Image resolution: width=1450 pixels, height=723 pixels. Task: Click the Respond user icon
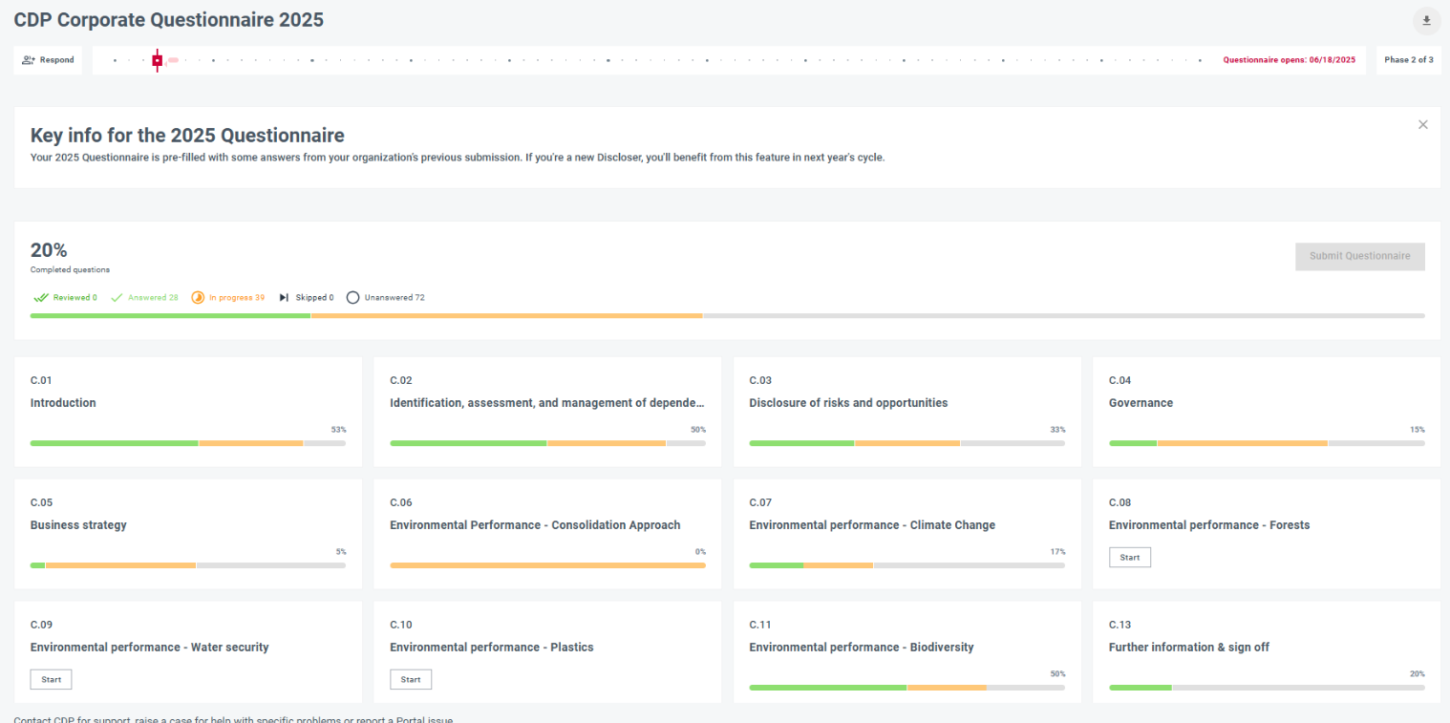[x=29, y=60]
